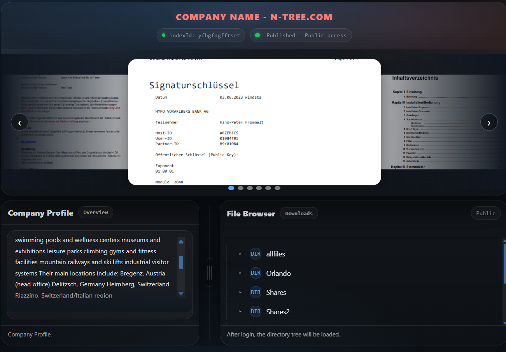Click the green dot beside indexId
The width and height of the screenshot is (506, 352).
(x=164, y=35)
